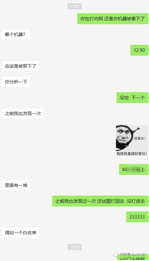Select the 没空 下一个 message bubble

click(x=132, y=98)
